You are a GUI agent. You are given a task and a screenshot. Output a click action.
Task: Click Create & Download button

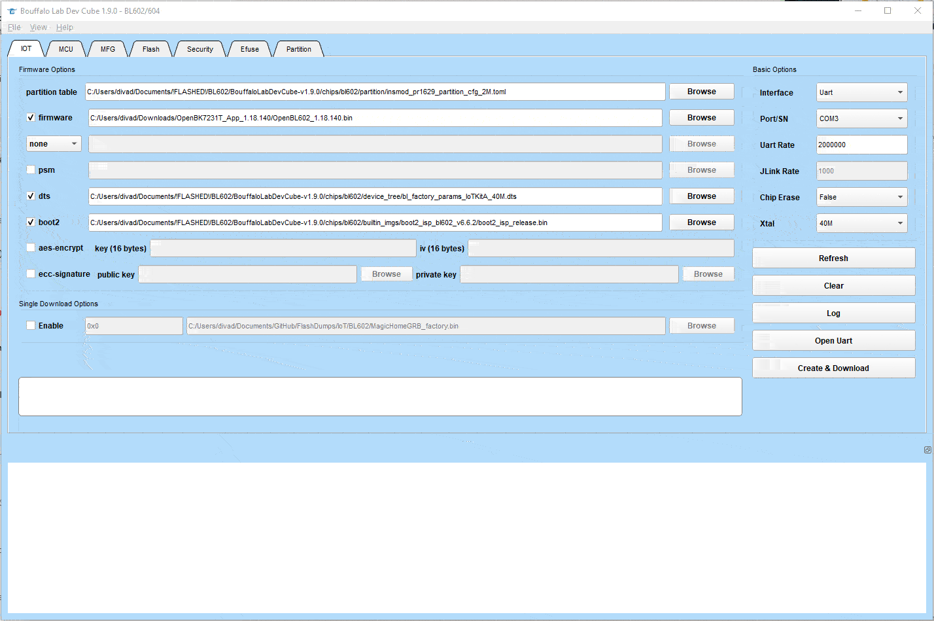(x=833, y=368)
